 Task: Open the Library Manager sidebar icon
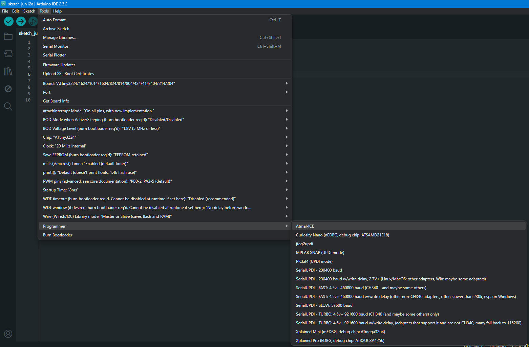point(8,71)
